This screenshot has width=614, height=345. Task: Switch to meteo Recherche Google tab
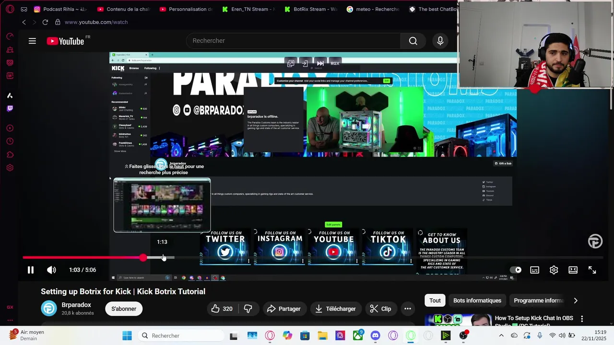(x=373, y=9)
